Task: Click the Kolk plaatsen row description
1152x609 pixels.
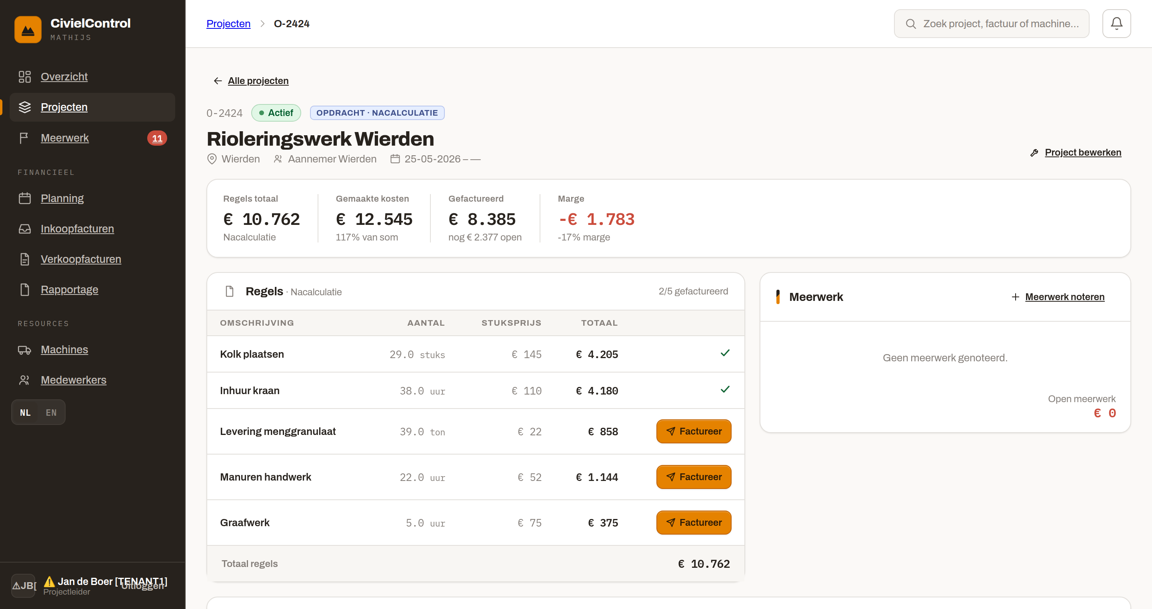Action: point(252,355)
